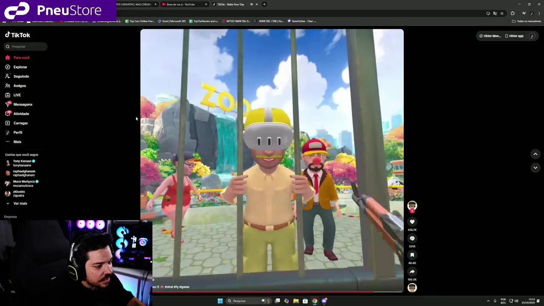
Task: Bookmark this page with star icon
Action: (x=501, y=13)
